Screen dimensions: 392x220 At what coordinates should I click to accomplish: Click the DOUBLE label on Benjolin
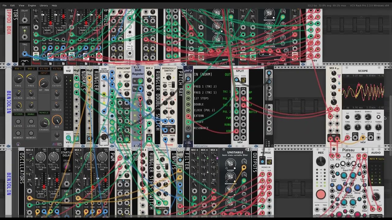tap(31, 114)
